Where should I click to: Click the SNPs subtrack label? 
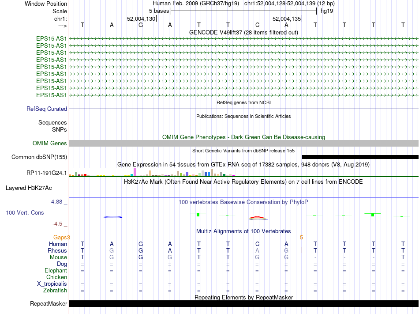60,129
